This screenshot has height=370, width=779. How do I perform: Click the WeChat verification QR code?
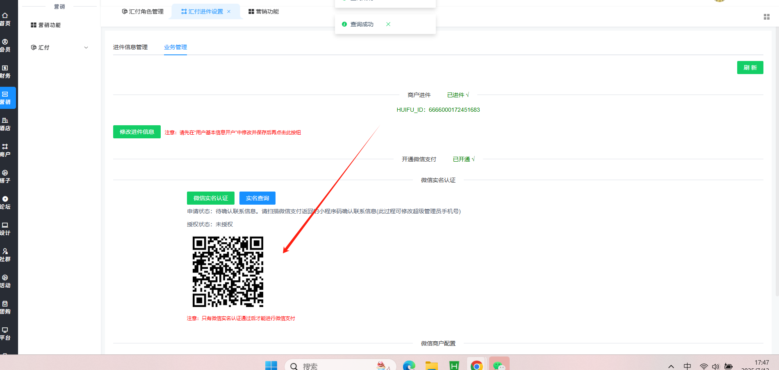228,272
